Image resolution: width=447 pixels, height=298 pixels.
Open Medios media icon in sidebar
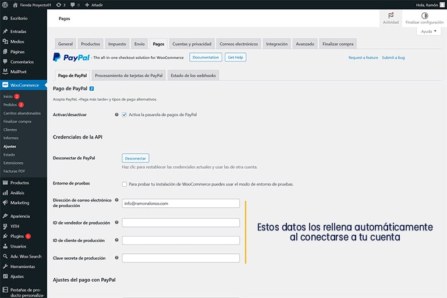5,41
